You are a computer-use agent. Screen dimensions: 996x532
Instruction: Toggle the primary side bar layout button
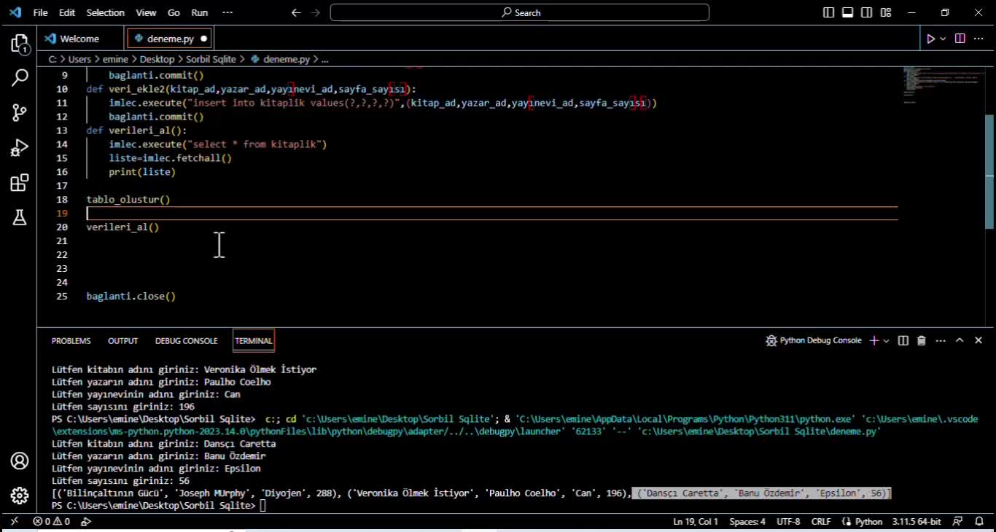point(828,12)
